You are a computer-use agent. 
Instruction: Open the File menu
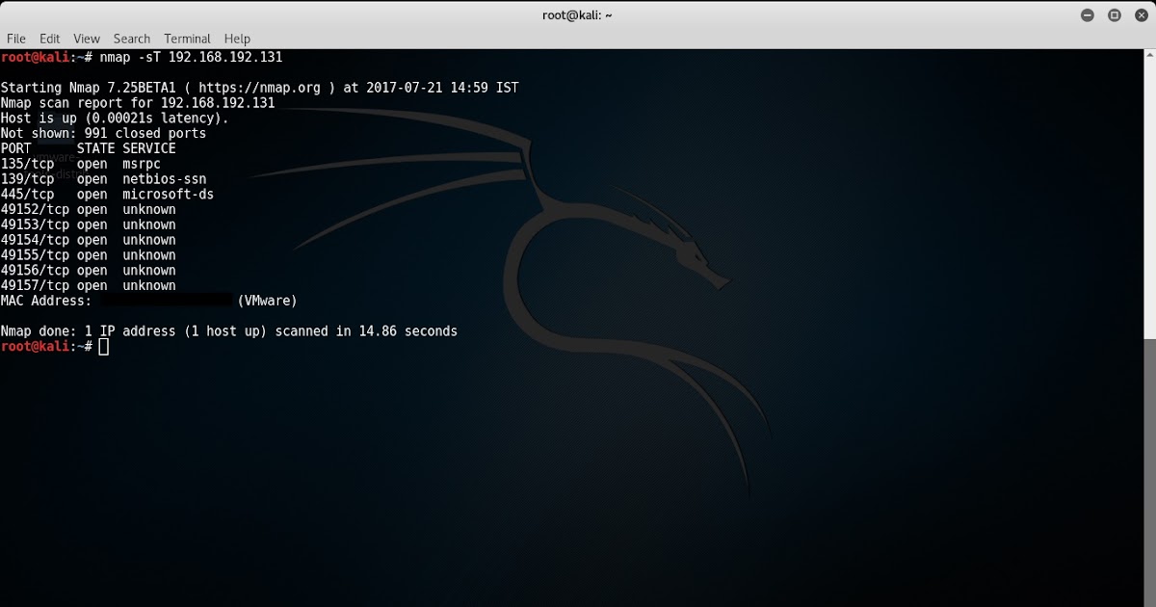(x=15, y=39)
